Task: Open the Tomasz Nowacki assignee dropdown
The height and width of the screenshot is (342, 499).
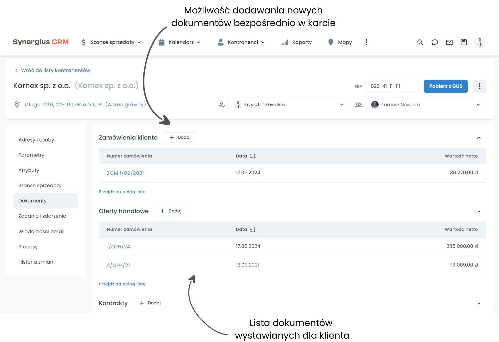Action: point(478,104)
